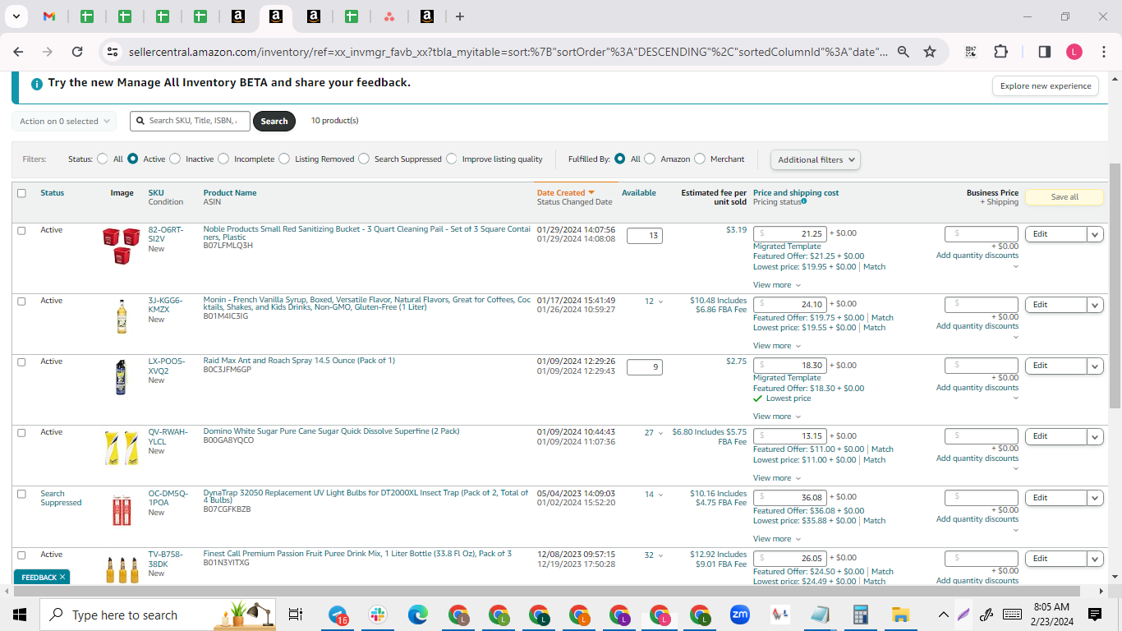The width and height of the screenshot is (1122, 631).
Task: Show hidden system tray icons
Action: point(944,615)
